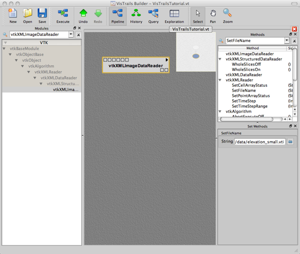Collapse the vtkXMLReader module tree node
Screen dimensions: 300x254
(x=28, y=72)
